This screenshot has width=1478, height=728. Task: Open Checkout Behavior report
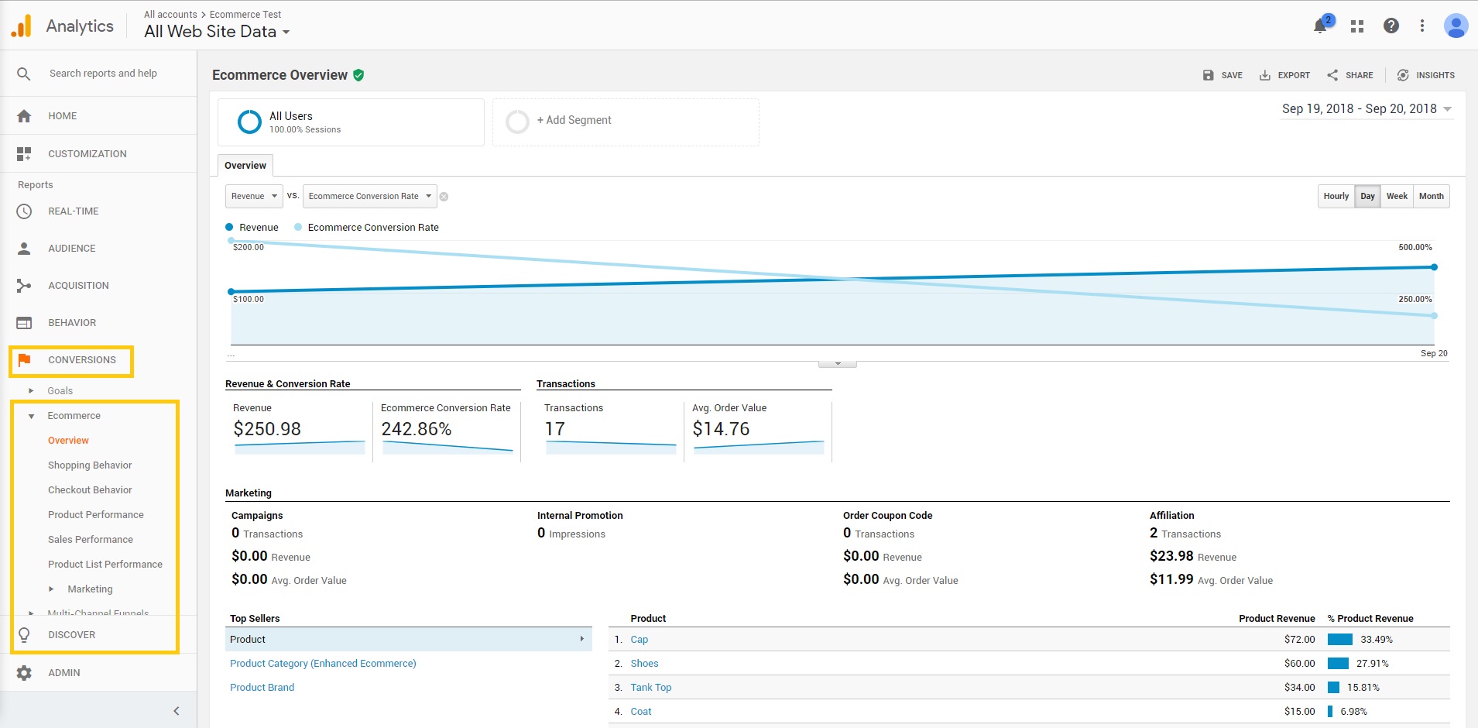(90, 490)
